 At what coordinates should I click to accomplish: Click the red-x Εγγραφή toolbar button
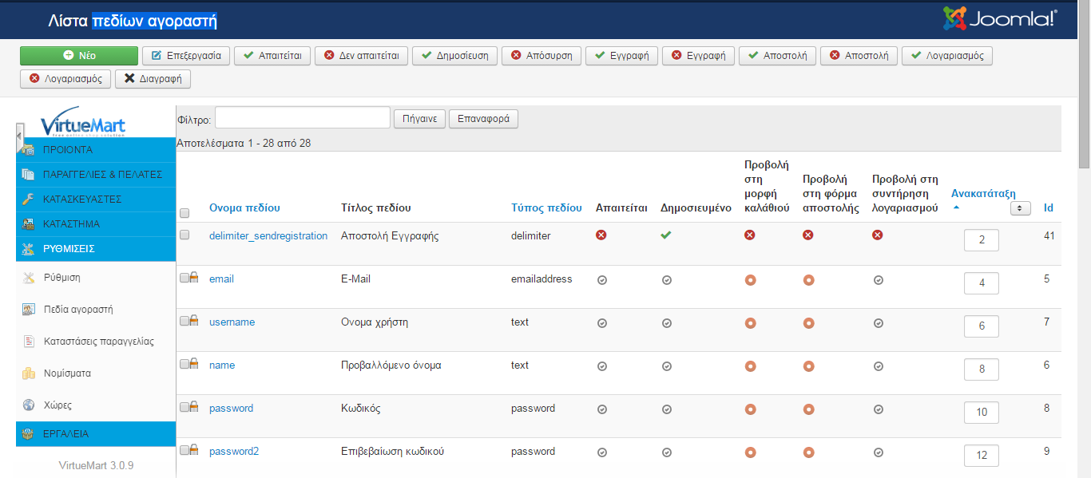pos(699,56)
